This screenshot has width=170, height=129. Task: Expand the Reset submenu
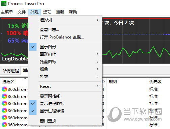[65, 86]
